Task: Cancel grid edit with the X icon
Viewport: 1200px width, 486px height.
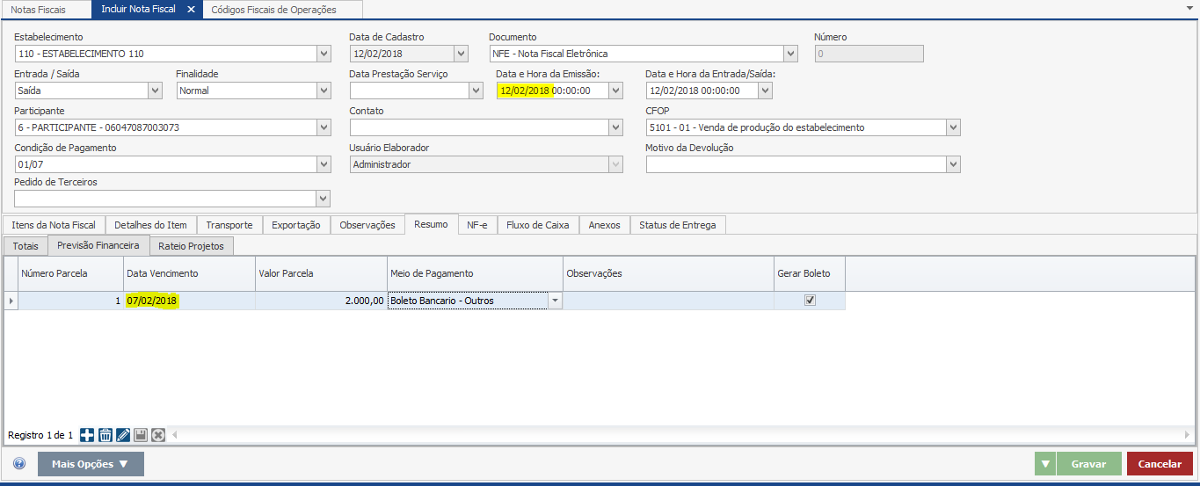Action: click(158, 435)
